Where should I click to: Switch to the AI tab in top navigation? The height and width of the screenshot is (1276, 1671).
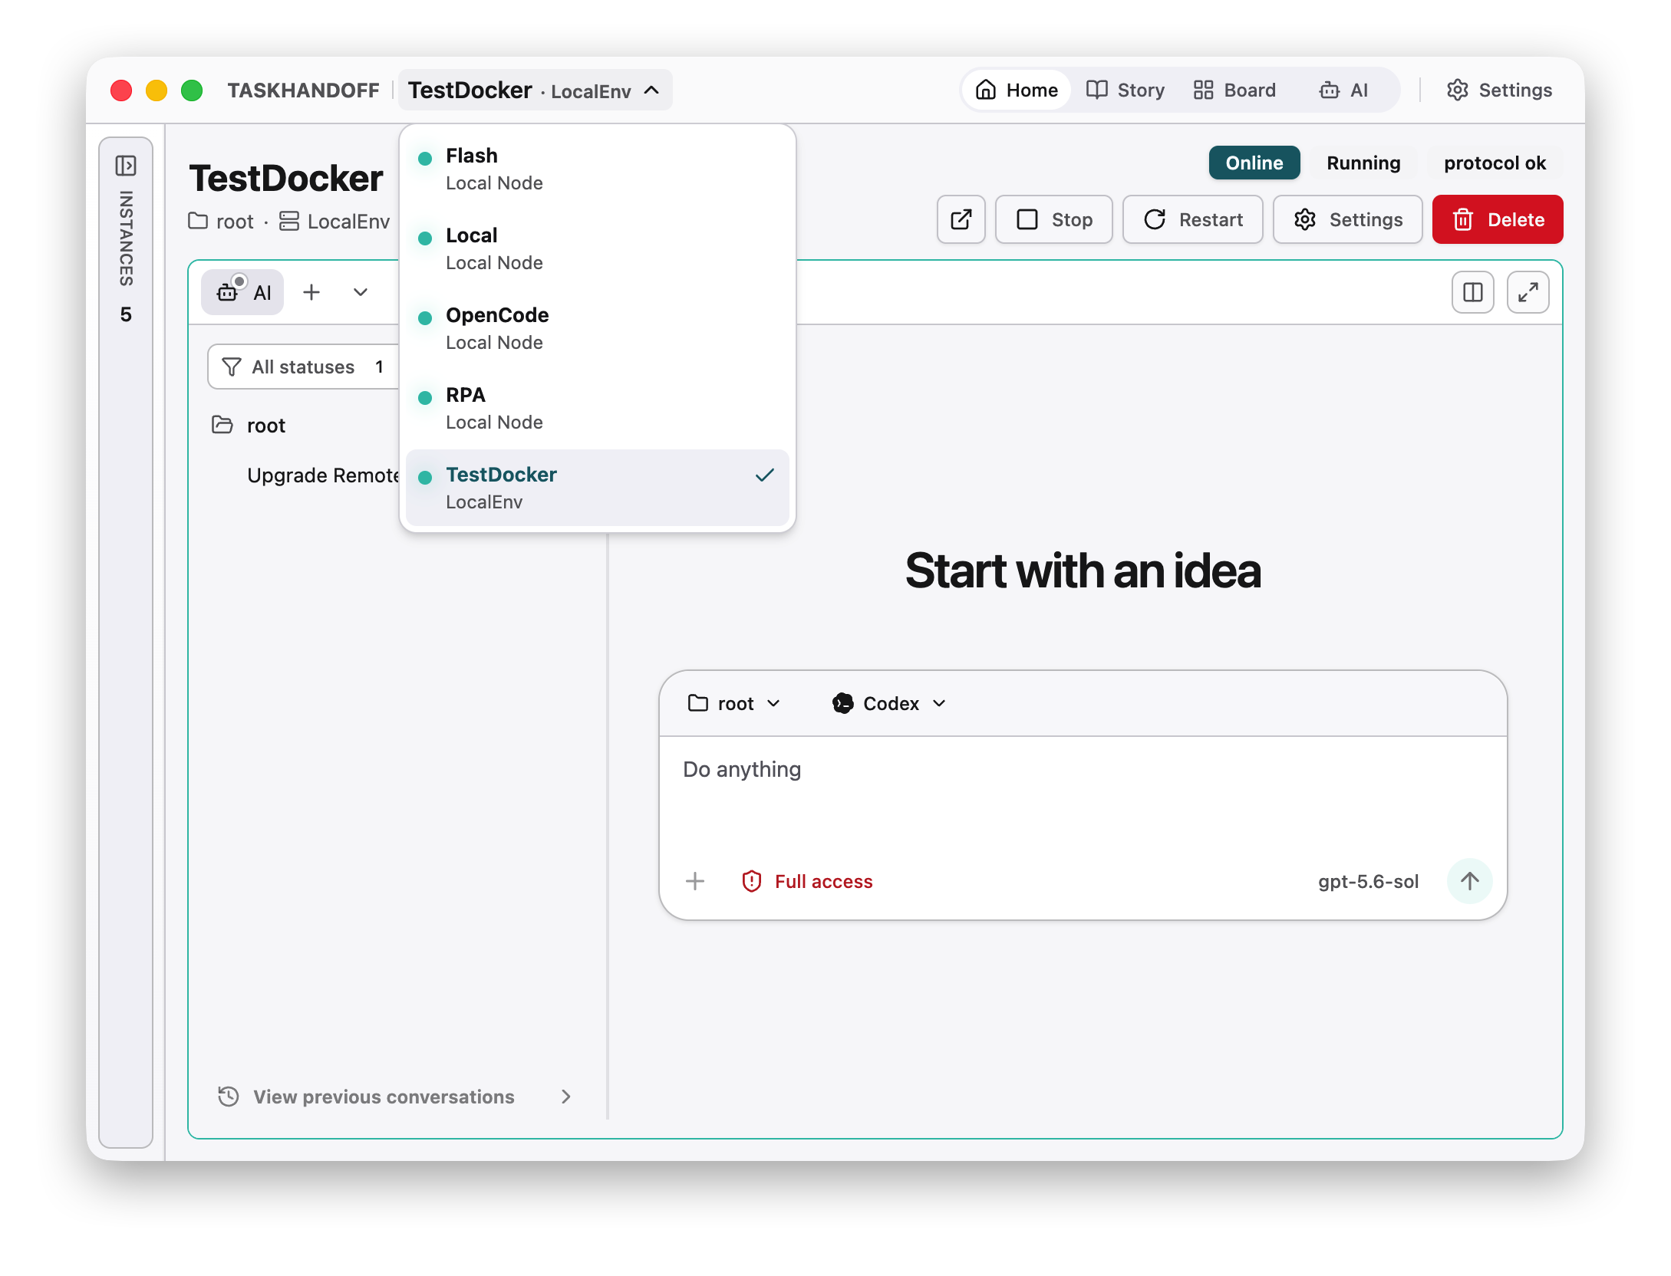click(1344, 90)
